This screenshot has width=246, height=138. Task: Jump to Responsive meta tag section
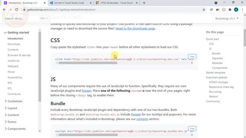click(x=221, y=87)
